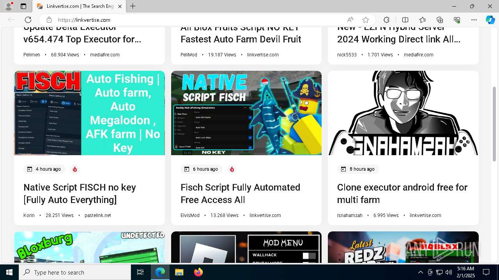Image resolution: width=499 pixels, height=280 pixels.
Task: Click author name Pelimen
Action: pyautogui.click(x=32, y=55)
